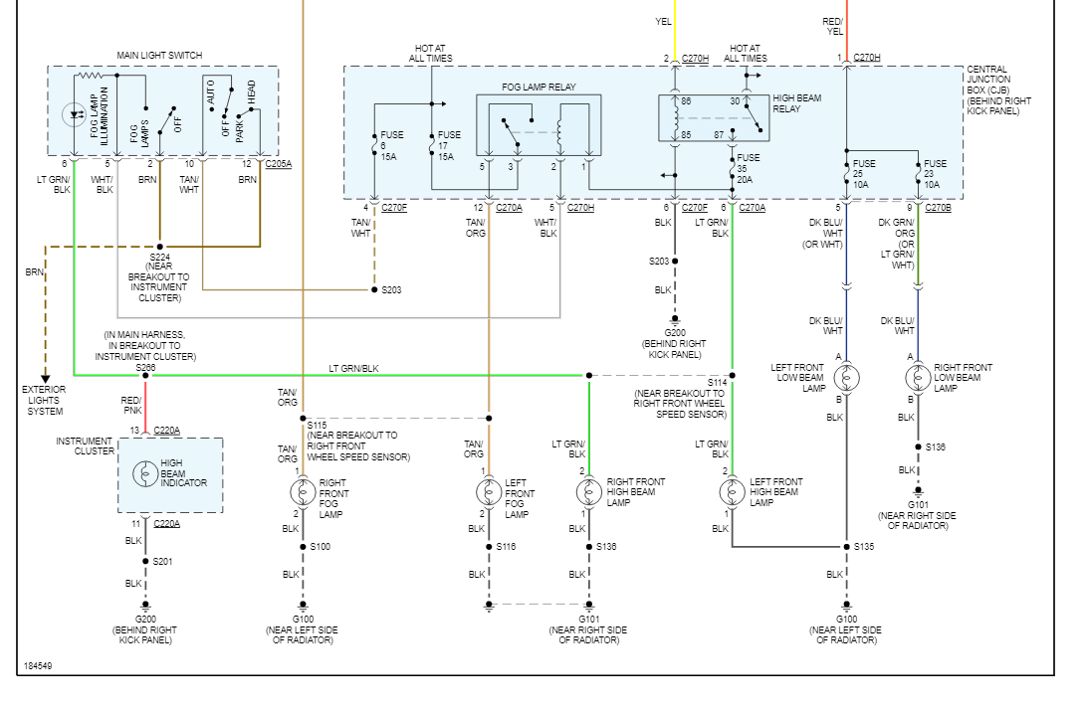Click the WHT/BLK label under fog relay

pos(546,228)
